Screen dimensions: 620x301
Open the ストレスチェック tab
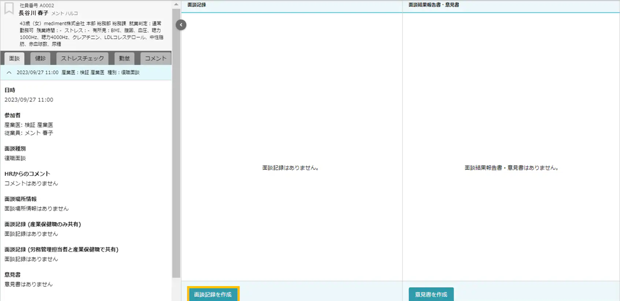click(82, 59)
